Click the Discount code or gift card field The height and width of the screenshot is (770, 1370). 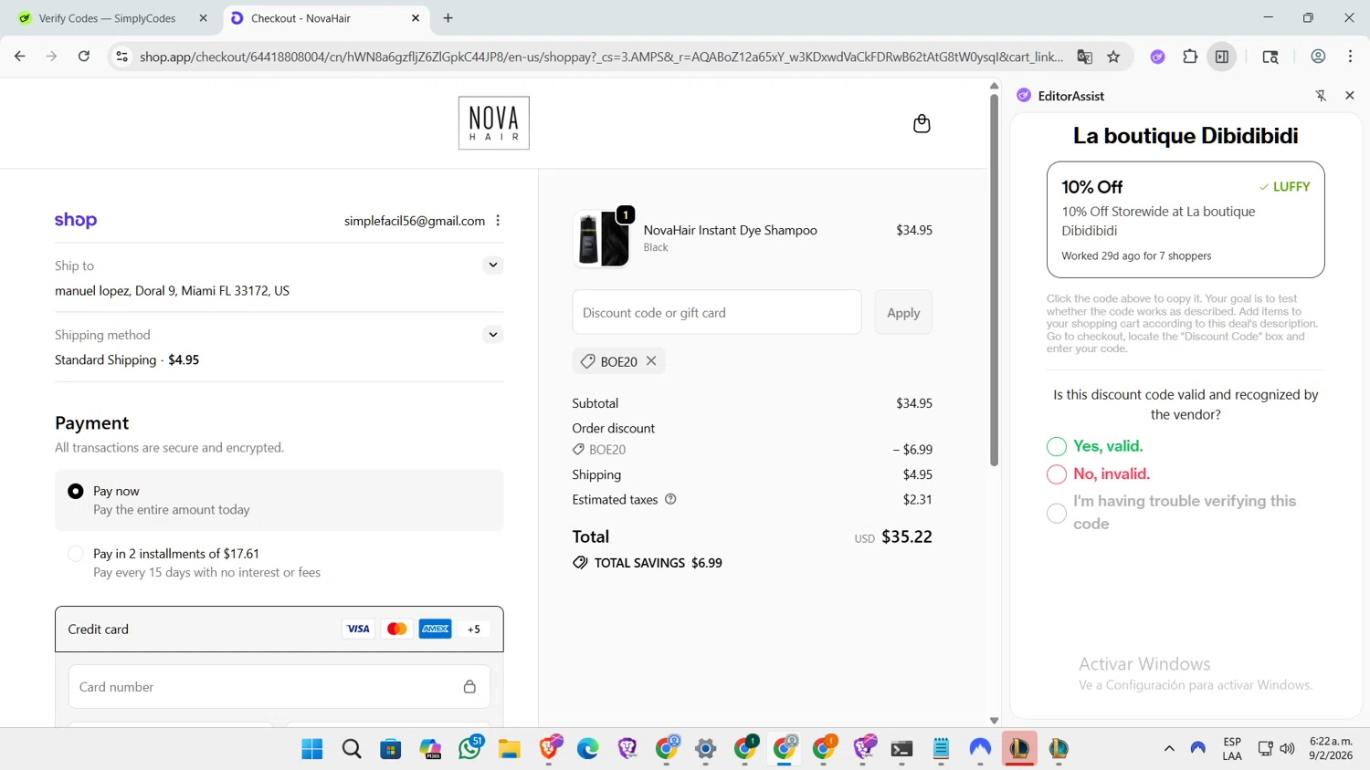click(x=717, y=313)
